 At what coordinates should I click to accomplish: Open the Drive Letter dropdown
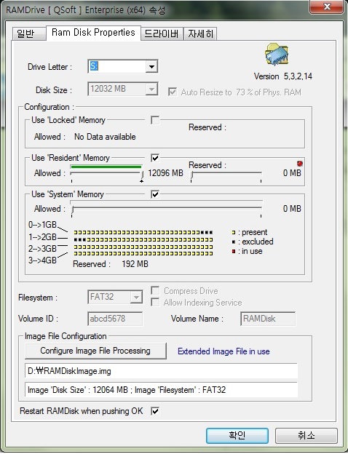coord(151,67)
